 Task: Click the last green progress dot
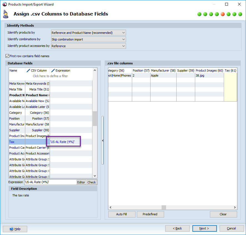pos(240,14)
